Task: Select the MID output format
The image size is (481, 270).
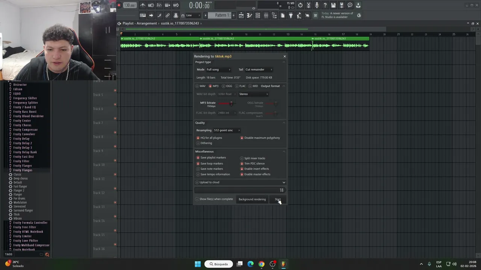Action: click(253, 86)
